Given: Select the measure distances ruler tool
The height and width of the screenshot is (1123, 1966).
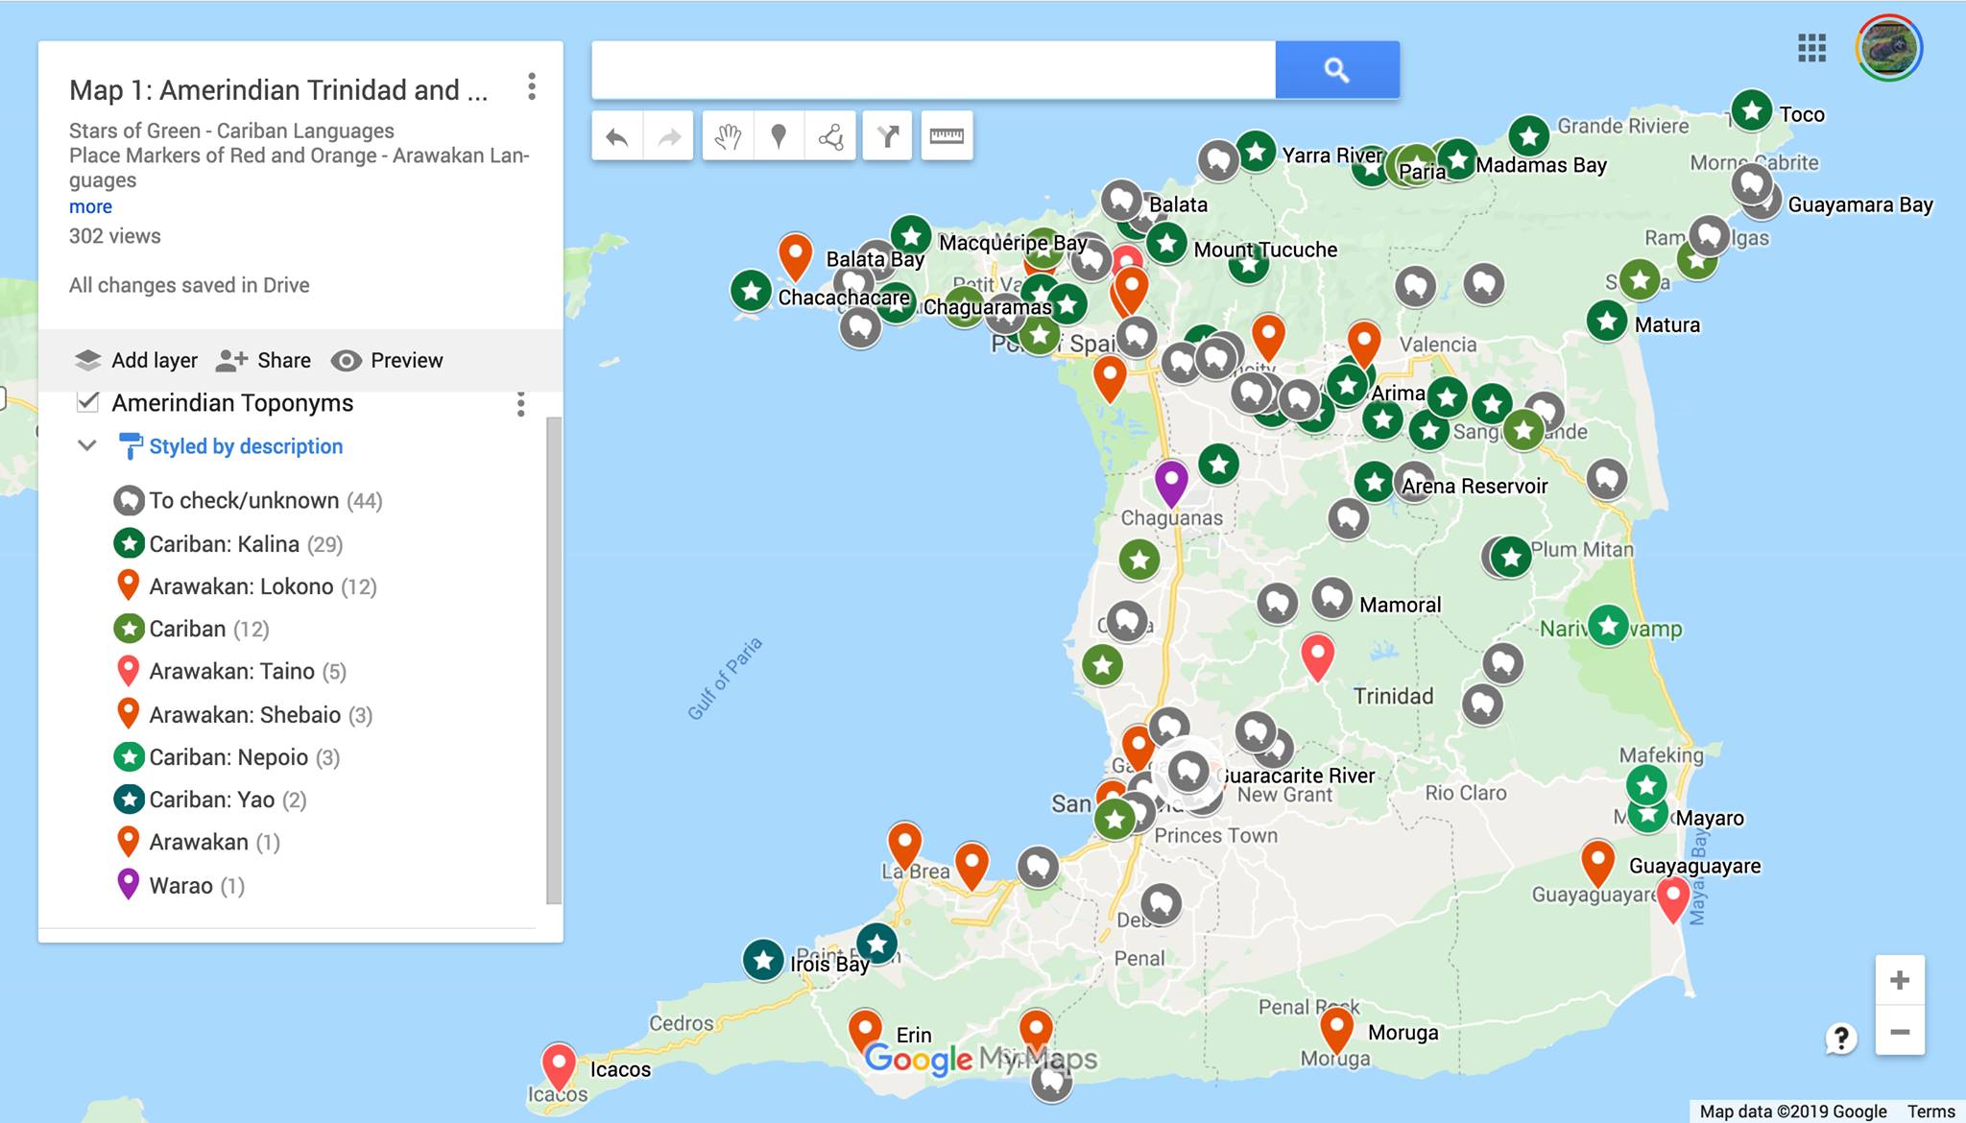Looking at the screenshot, I should coord(947,137).
